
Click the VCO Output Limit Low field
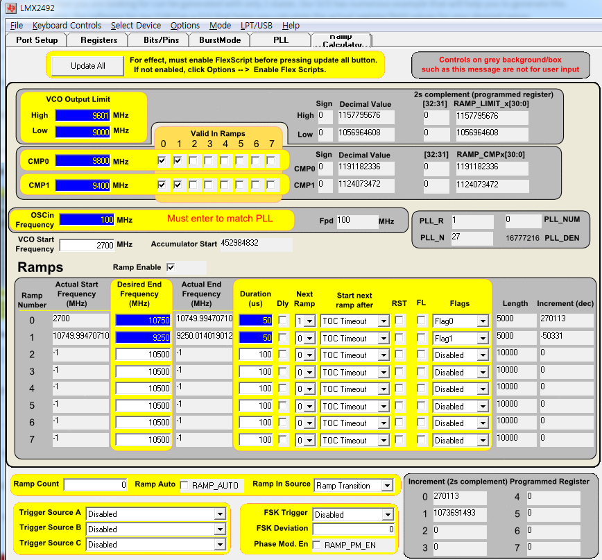[83, 132]
